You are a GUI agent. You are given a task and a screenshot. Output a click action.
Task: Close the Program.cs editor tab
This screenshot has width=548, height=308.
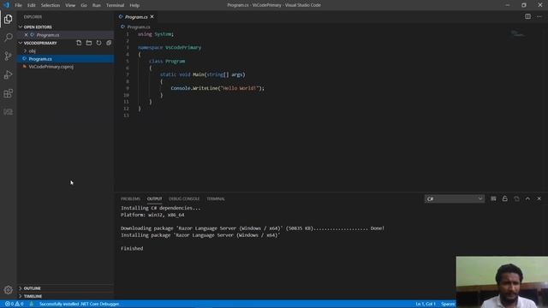coord(152,17)
